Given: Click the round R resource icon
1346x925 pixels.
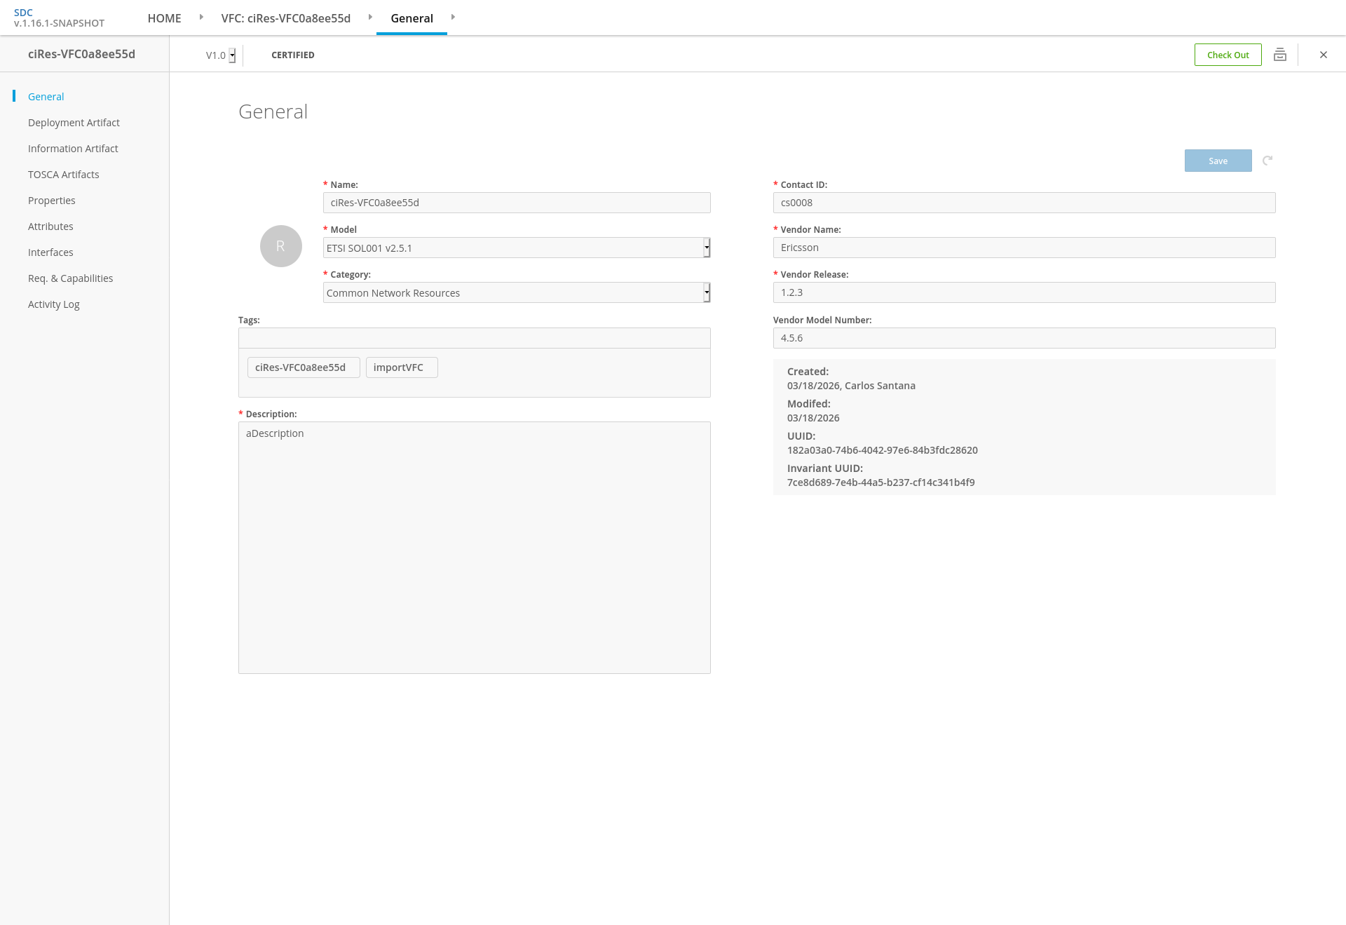Looking at the screenshot, I should [280, 246].
